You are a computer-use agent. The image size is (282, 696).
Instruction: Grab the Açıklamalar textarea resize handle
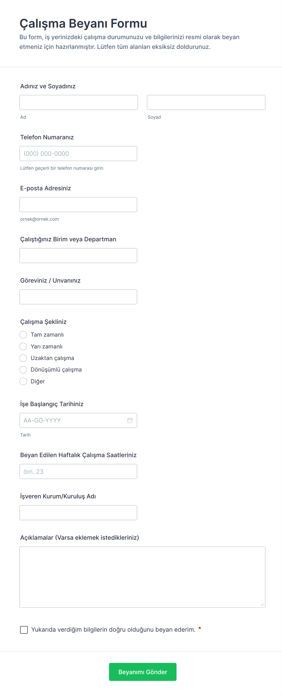coord(262,605)
